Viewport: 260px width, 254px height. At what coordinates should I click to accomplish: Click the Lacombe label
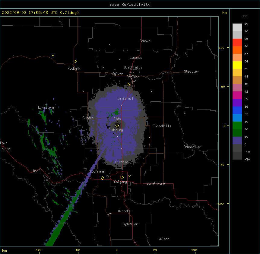[136, 58]
